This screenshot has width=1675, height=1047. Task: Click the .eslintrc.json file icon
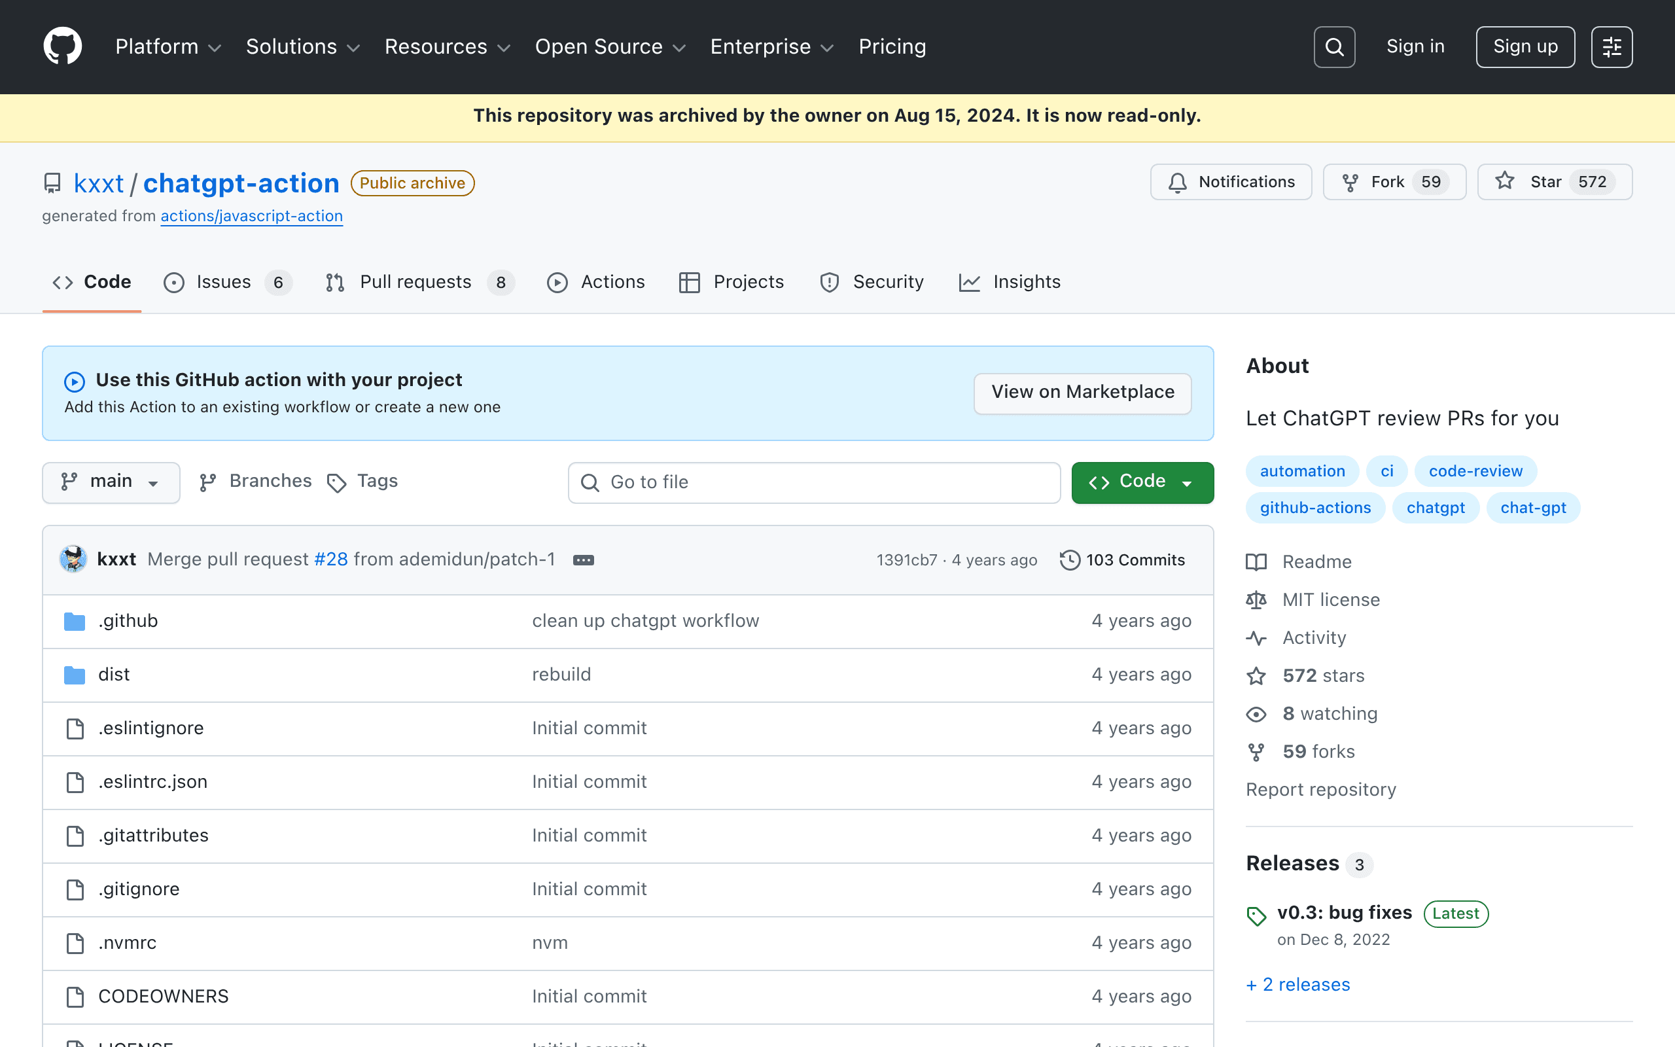tap(75, 782)
